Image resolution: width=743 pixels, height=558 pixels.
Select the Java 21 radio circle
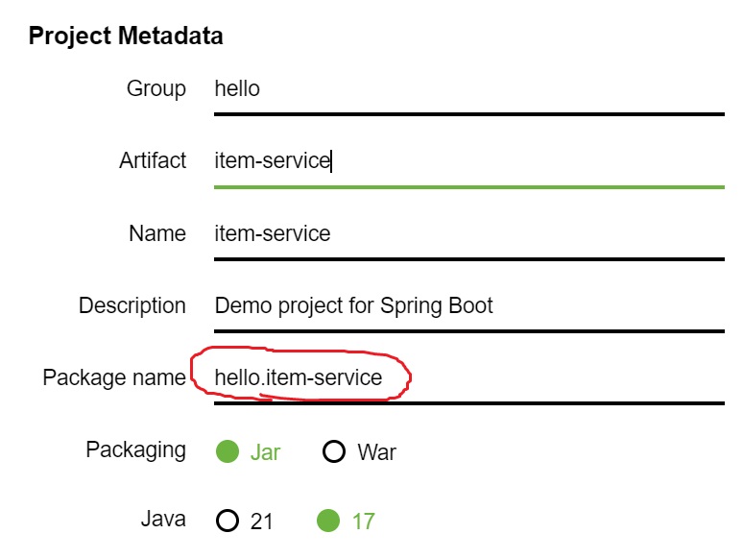228,522
